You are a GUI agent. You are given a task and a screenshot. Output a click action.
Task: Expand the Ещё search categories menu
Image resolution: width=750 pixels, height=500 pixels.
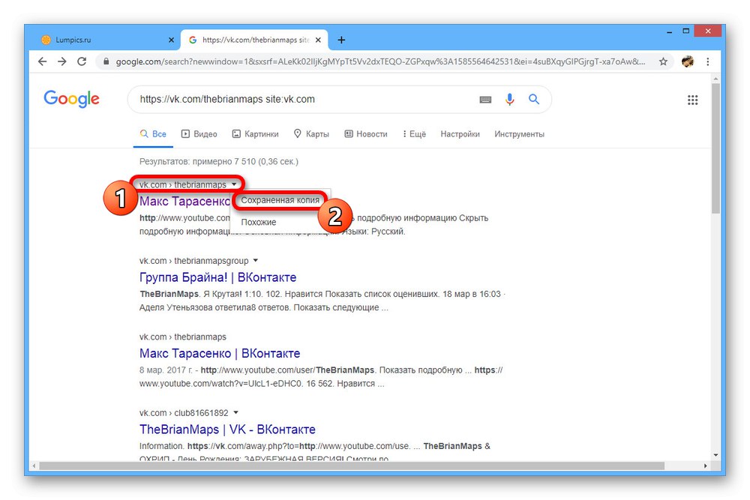414,134
